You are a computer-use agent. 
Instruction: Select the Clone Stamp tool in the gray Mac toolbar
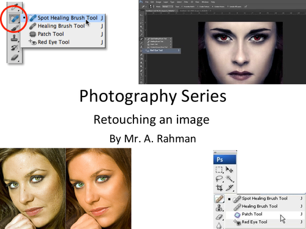(14, 38)
